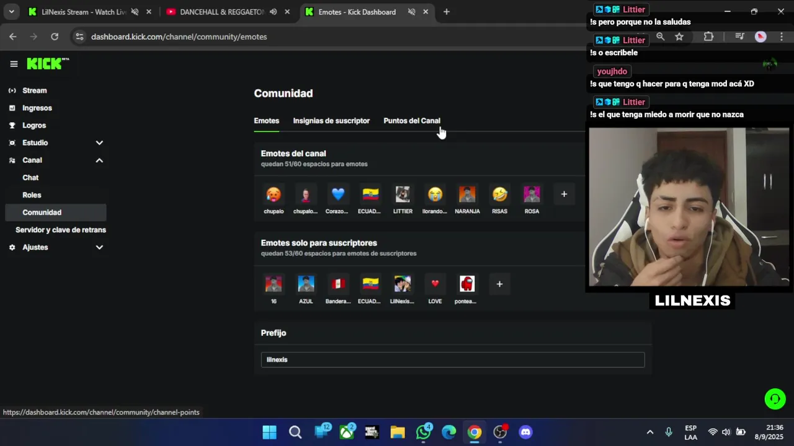
Task: Collapse the Canal section chevron
Action: [x=99, y=160]
